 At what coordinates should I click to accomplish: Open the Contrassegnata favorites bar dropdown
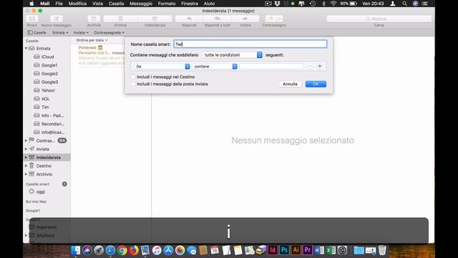109,32
